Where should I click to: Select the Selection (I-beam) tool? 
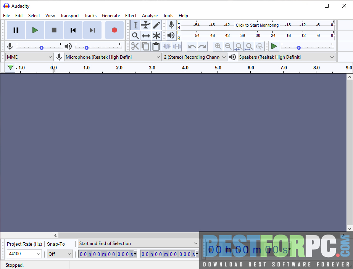(135, 25)
